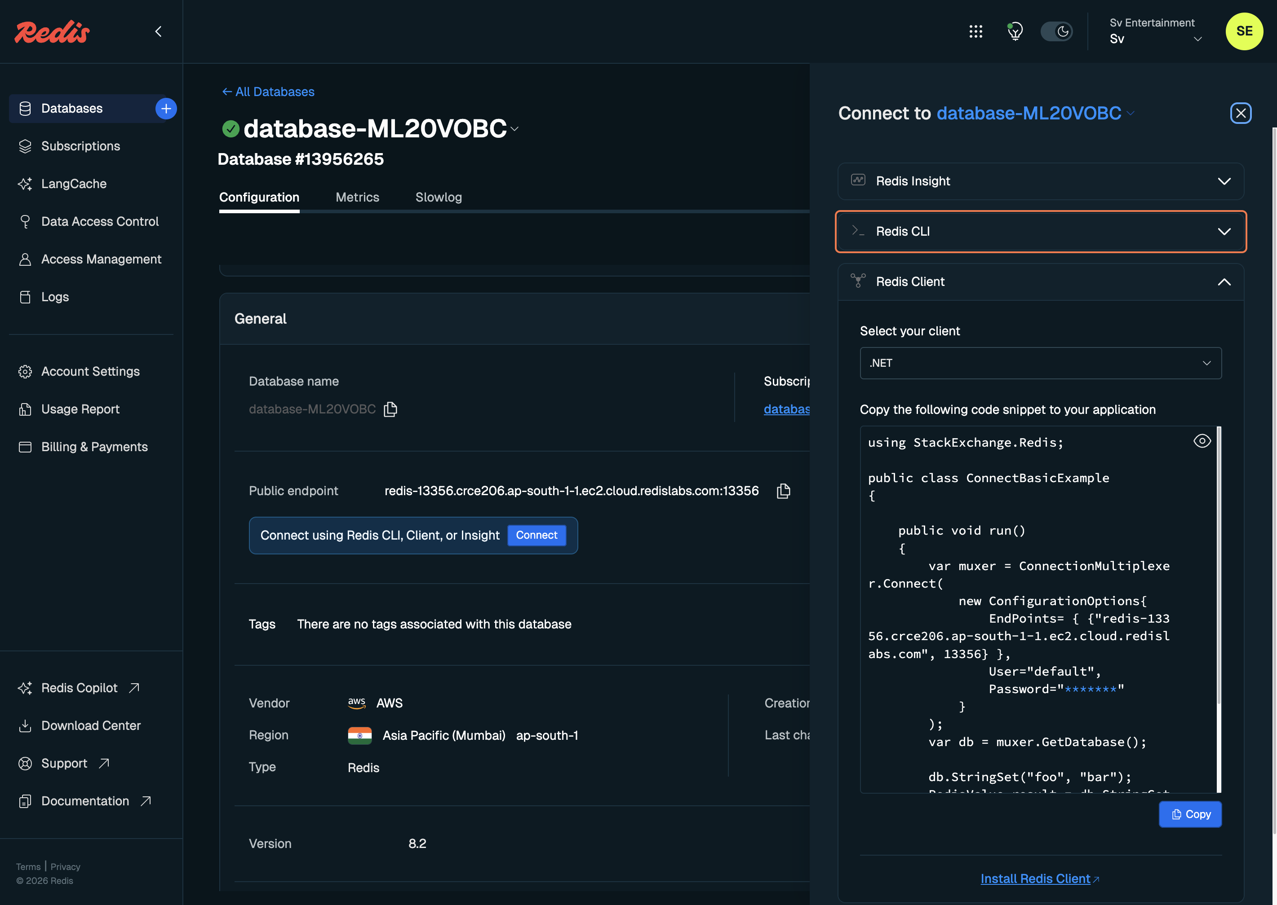The image size is (1277, 905).
Task: Switch to the Slowlog tab
Action: pos(438,197)
